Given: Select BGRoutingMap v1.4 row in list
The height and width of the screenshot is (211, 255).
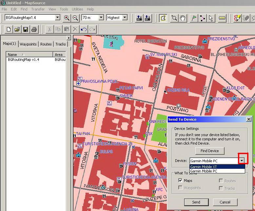Looking at the screenshot, I should tap(36, 60).
